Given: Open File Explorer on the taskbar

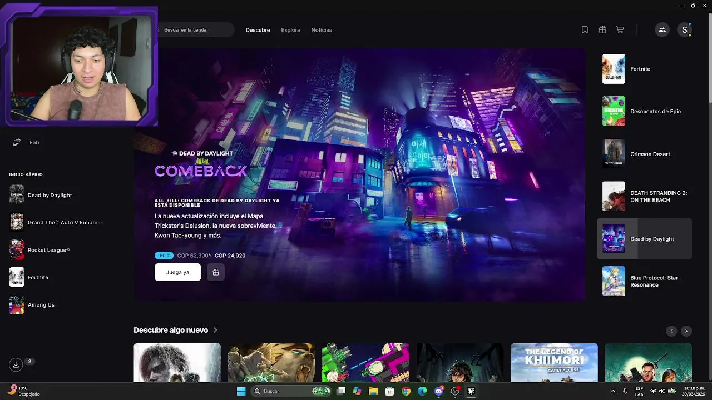Looking at the screenshot, I should click(373, 391).
